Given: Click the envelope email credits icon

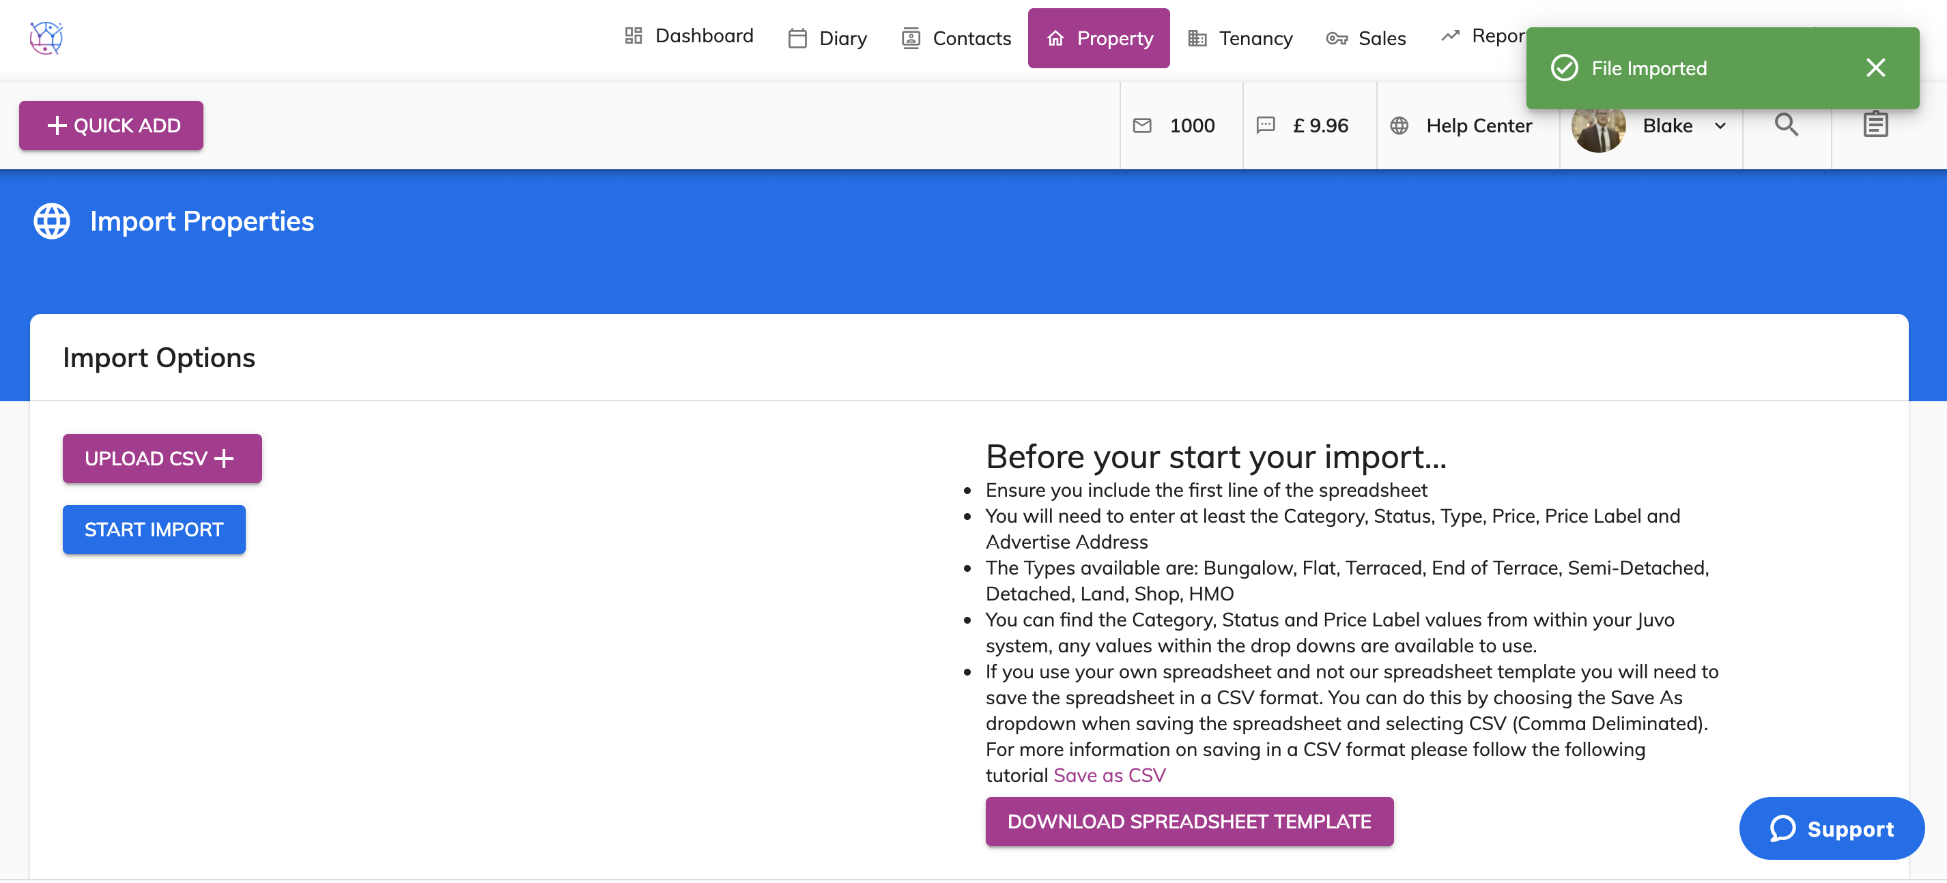Looking at the screenshot, I should [1142, 126].
